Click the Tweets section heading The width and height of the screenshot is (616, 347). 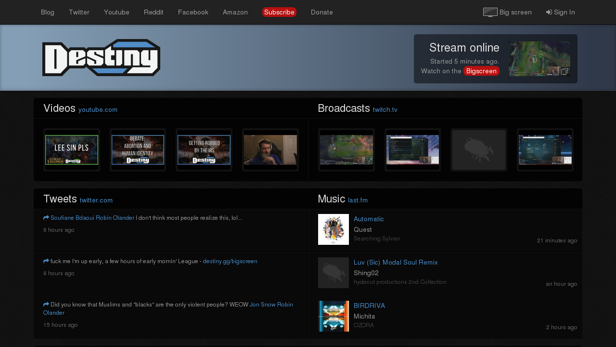tap(60, 199)
